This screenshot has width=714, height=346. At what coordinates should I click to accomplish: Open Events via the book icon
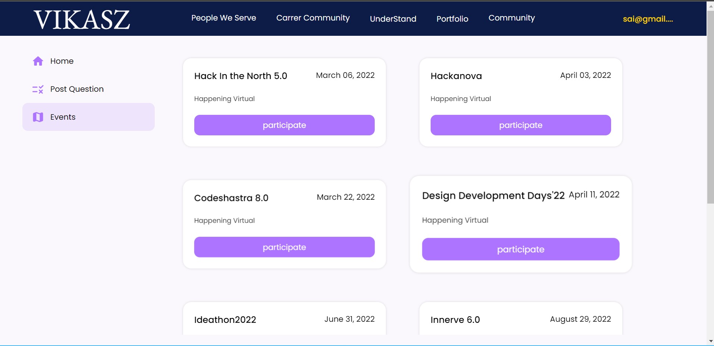(x=38, y=117)
